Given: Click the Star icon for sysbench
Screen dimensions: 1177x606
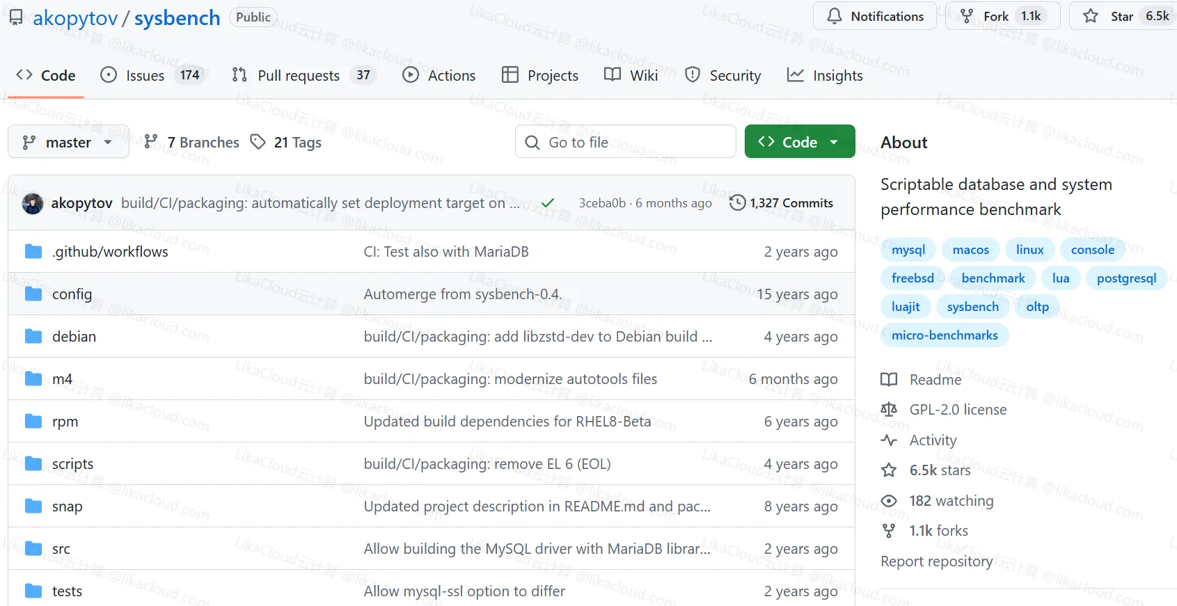Looking at the screenshot, I should (1091, 16).
